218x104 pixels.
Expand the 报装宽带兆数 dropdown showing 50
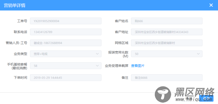[167, 54]
